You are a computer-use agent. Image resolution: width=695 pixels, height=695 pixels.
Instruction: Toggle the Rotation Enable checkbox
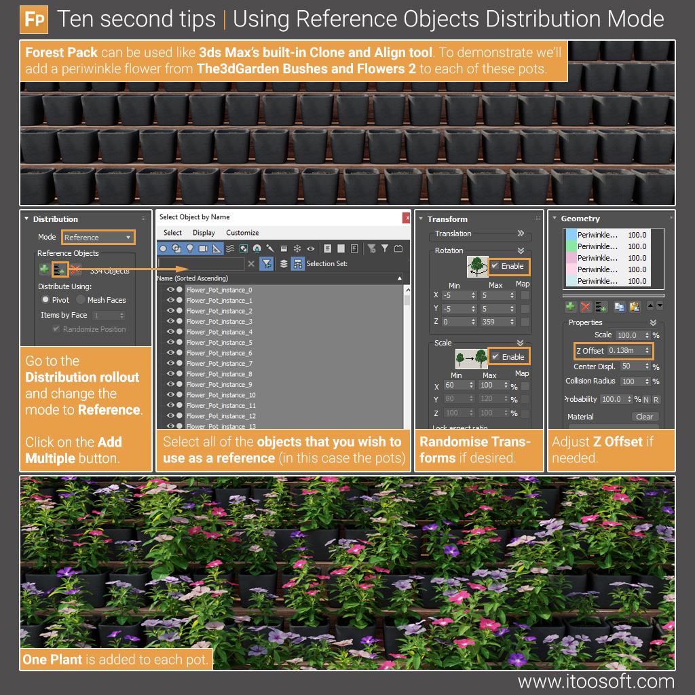tap(495, 266)
